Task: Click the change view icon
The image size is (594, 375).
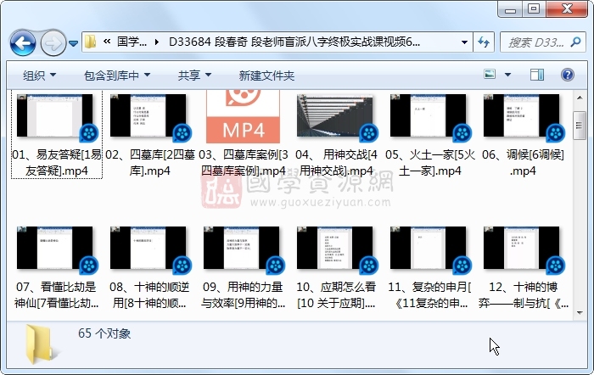Action: click(490, 75)
